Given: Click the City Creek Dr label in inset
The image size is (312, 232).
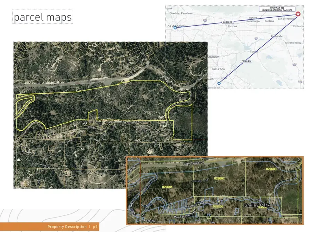Looking at the screenshot, I should 194,163.
